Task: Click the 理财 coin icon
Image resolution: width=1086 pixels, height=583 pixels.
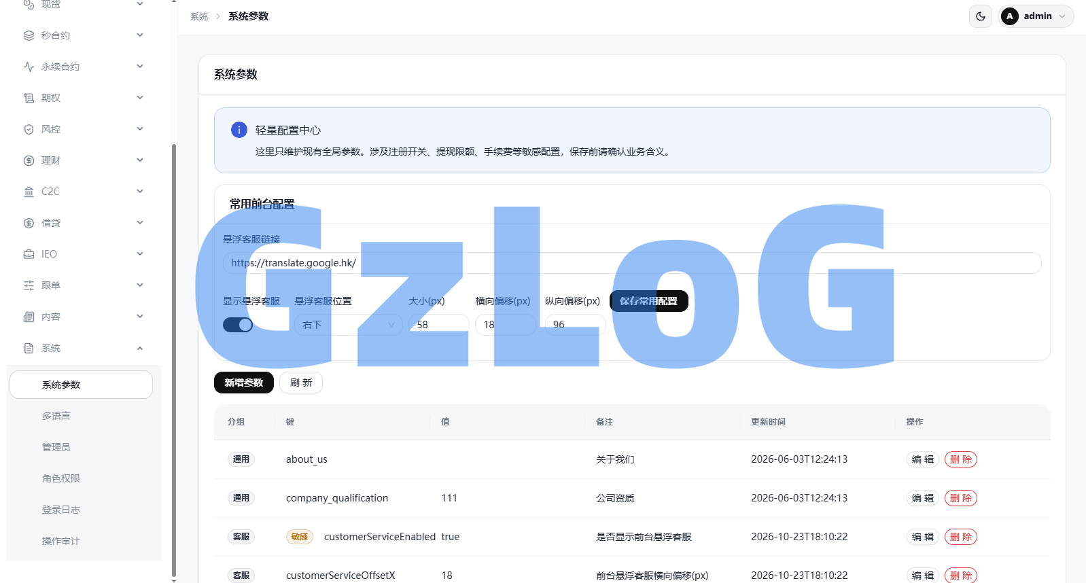Action: coord(29,160)
